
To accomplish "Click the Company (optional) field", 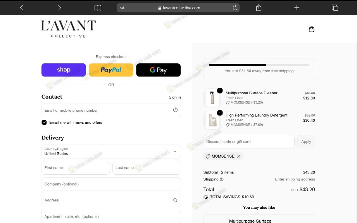I will [x=111, y=184].
